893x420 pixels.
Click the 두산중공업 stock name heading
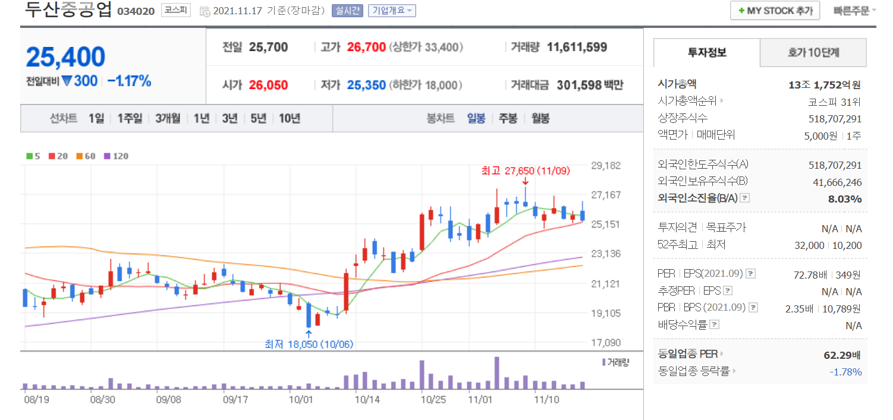coord(69,10)
